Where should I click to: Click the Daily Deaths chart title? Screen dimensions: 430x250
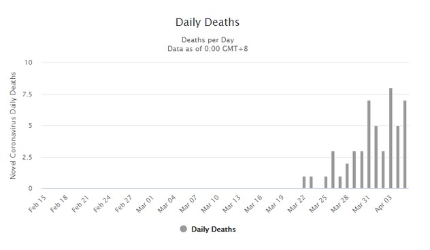(x=208, y=22)
